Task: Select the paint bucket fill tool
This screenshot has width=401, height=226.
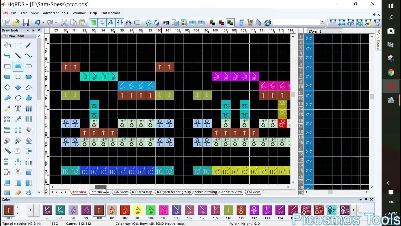Action: coord(29,130)
